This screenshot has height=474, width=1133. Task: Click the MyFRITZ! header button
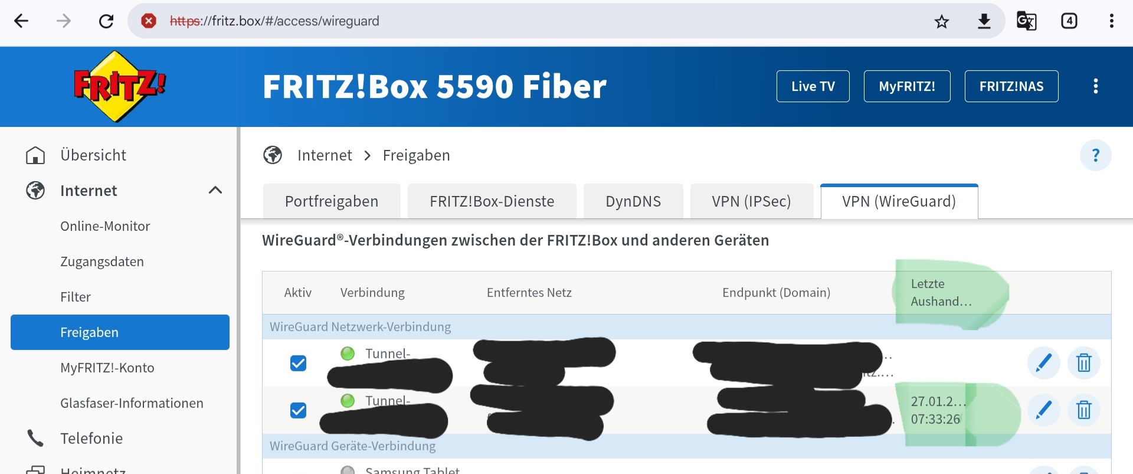pos(907,86)
